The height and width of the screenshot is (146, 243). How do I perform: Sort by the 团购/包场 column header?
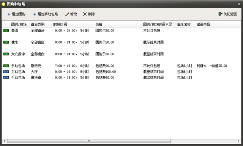[x=19, y=25]
